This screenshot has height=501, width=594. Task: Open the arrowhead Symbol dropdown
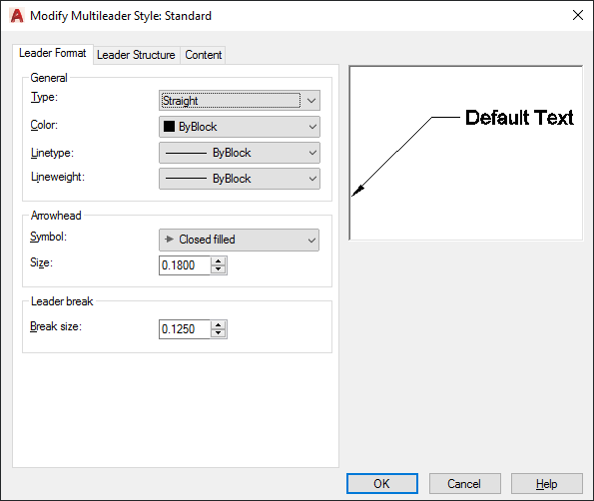coord(239,240)
